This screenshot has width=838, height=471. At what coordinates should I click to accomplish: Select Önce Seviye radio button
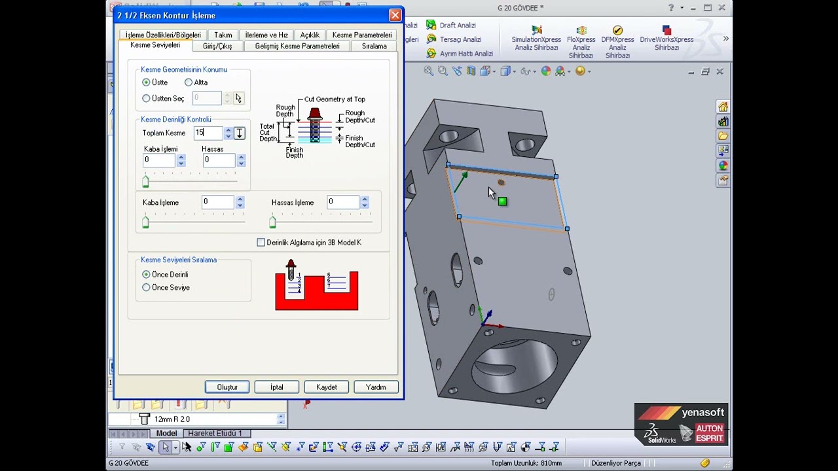point(146,287)
